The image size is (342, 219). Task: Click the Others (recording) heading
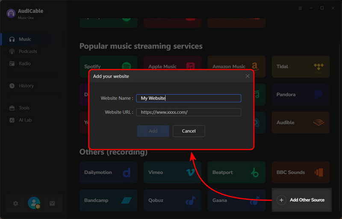(113, 152)
